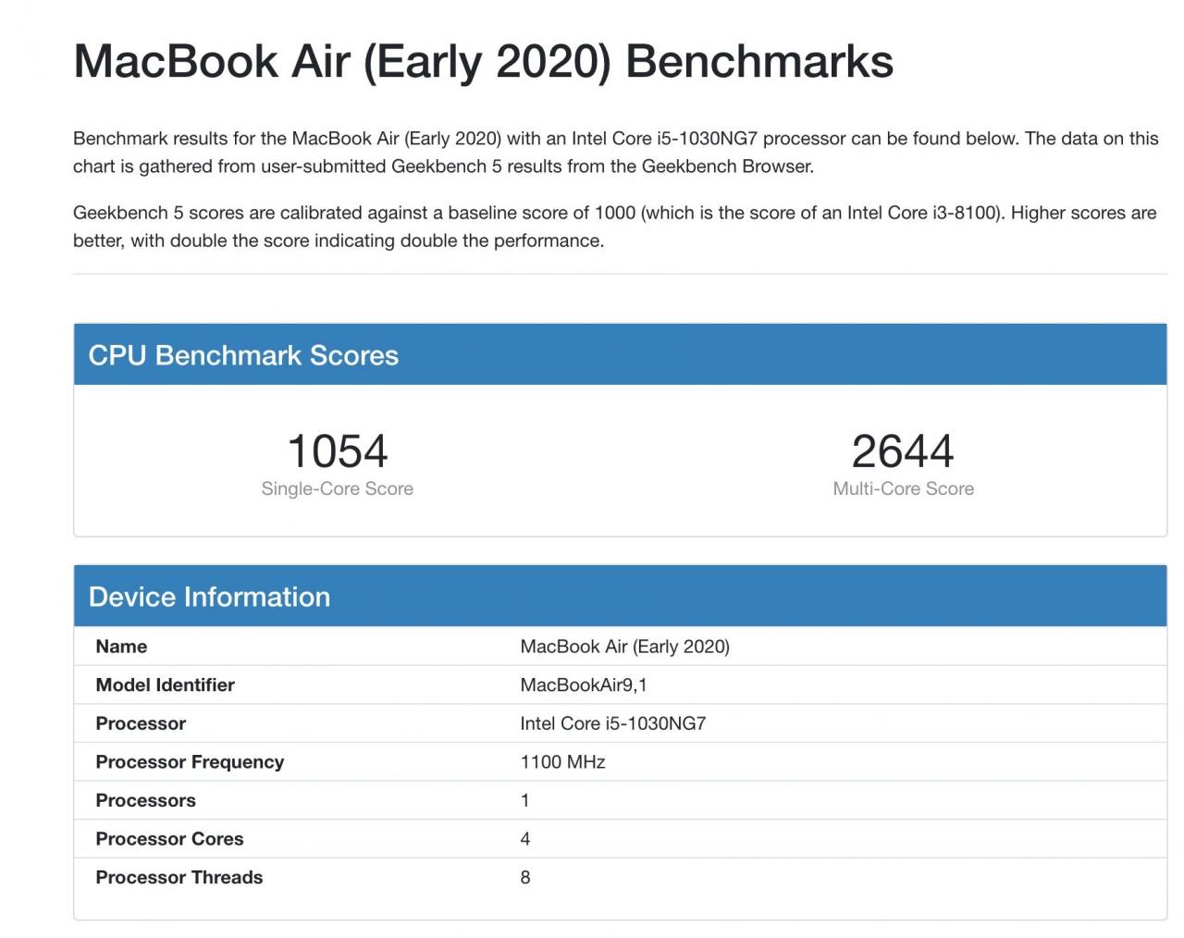Click the Processor Threads row label

pos(179,878)
